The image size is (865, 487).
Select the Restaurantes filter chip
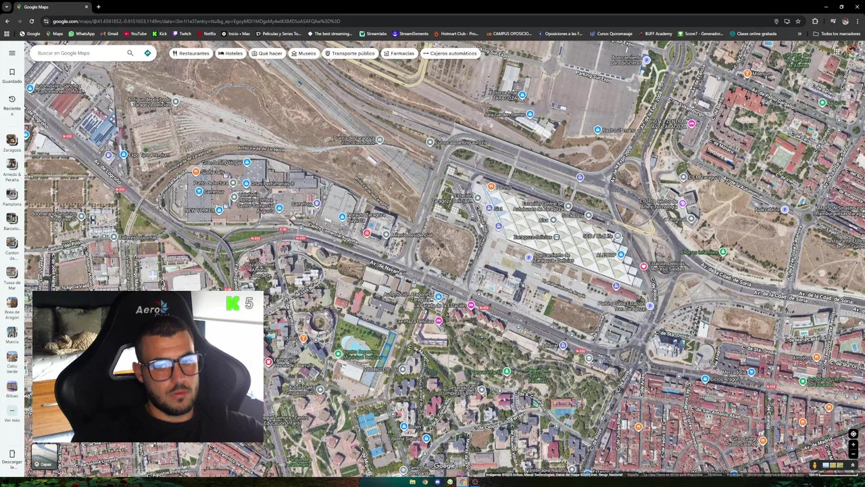tap(191, 53)
